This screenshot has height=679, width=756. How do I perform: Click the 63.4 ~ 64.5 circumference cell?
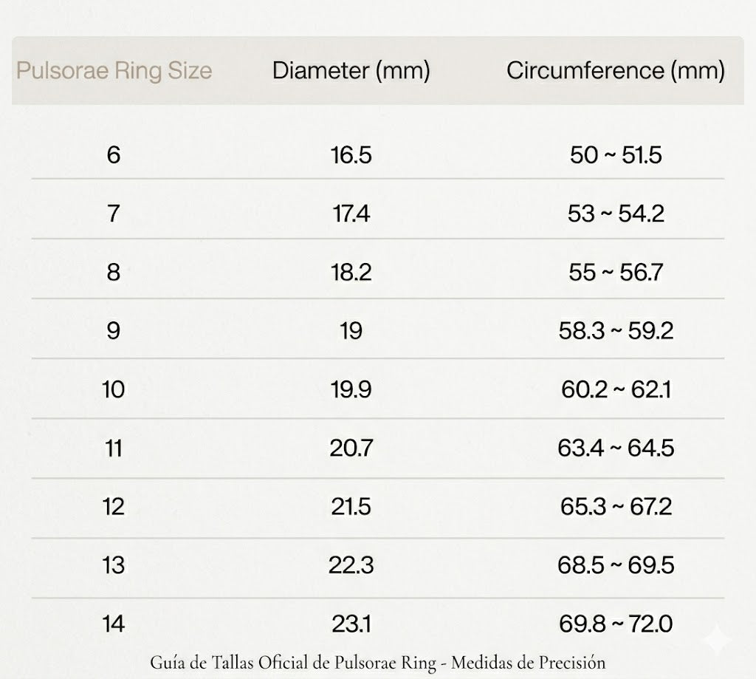[616, 448]
